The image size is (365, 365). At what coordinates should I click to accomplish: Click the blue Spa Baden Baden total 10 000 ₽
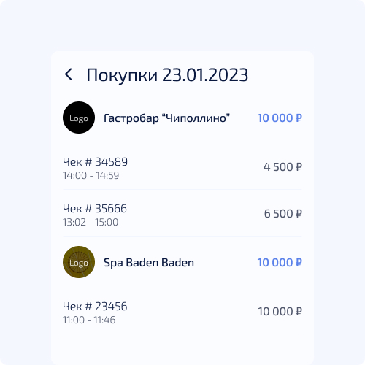coord(280,263)
